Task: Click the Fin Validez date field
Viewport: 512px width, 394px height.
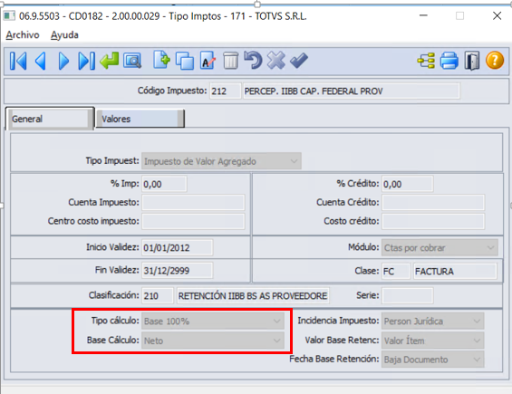Action: click(178, 271)
